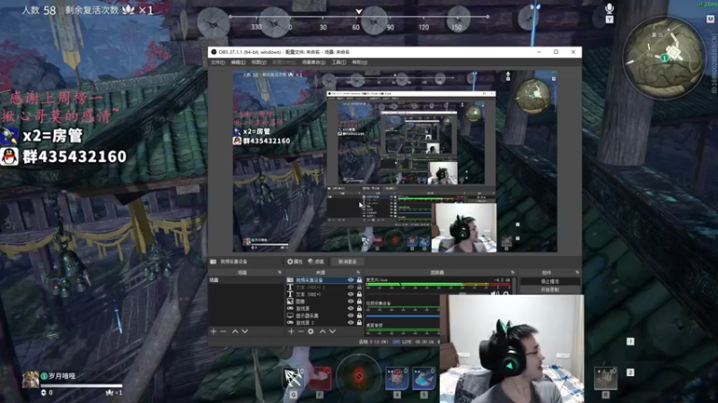Click the 滤镜 filters button
This screenshot has height=403, width=718.
tap(316, 262)
